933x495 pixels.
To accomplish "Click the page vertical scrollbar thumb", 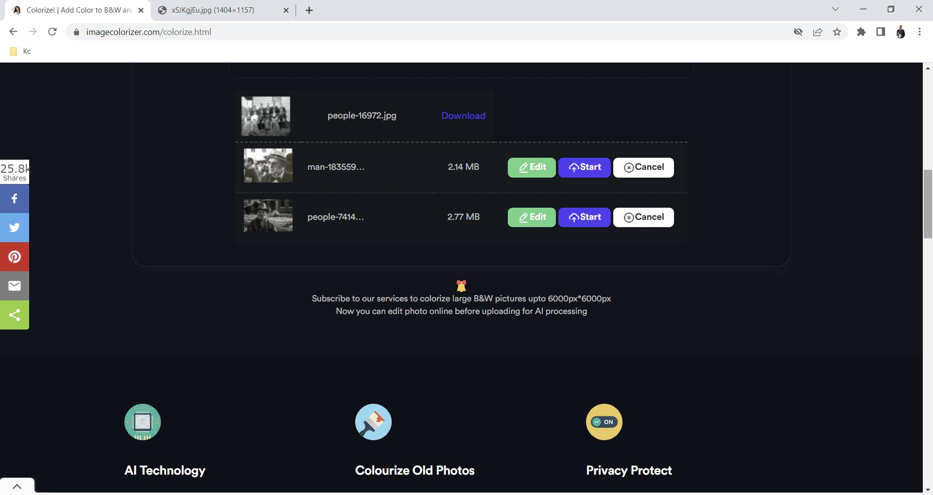I will click(x=928, y=204).
